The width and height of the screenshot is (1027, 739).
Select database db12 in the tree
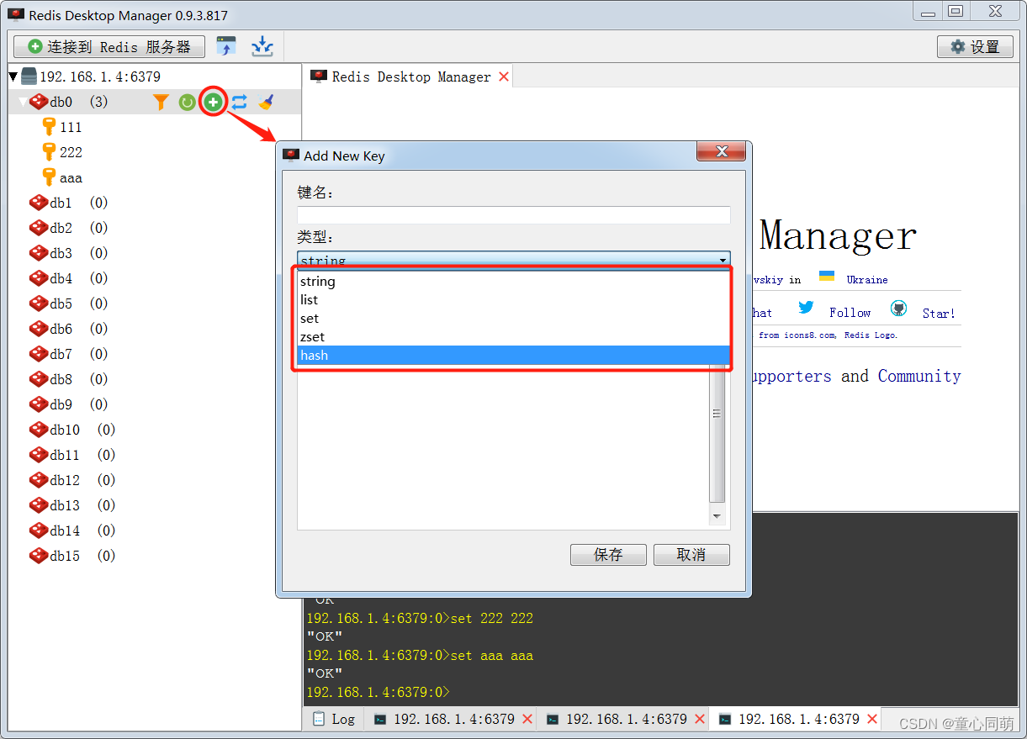[65, 480]
